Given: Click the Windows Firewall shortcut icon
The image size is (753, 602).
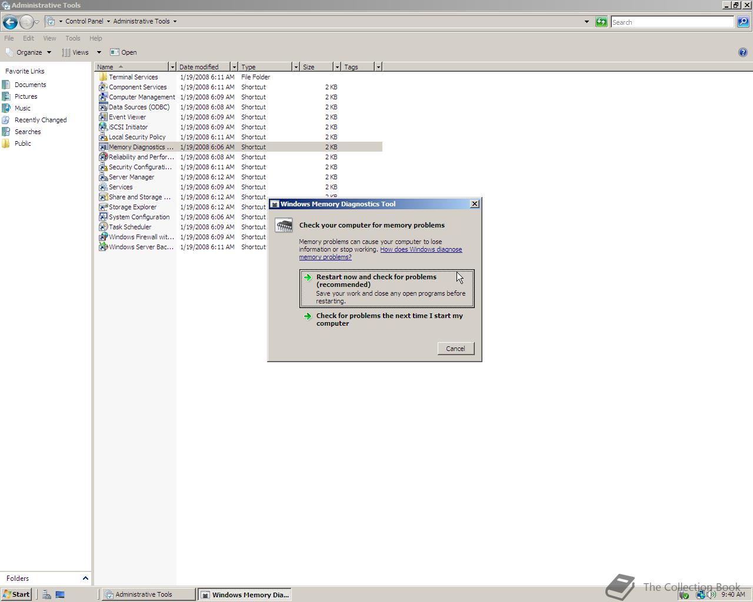Looking at the screenshot, I should pyautogui.click(x=103, y=237).
